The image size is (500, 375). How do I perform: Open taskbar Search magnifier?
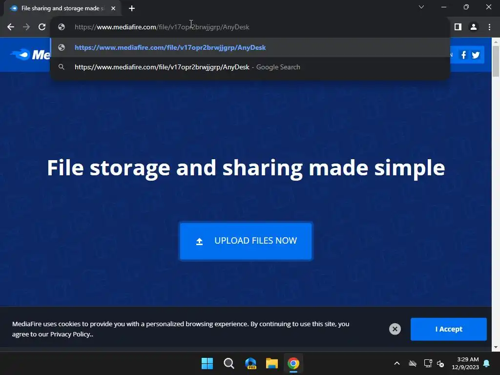229,363
